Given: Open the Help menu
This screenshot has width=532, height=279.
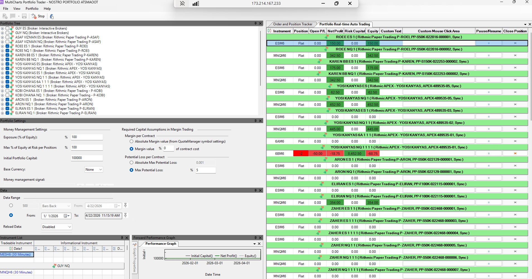Looking at the screenshot, I should (47, 9).
